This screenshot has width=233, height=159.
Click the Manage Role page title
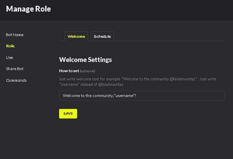[29, 9]
